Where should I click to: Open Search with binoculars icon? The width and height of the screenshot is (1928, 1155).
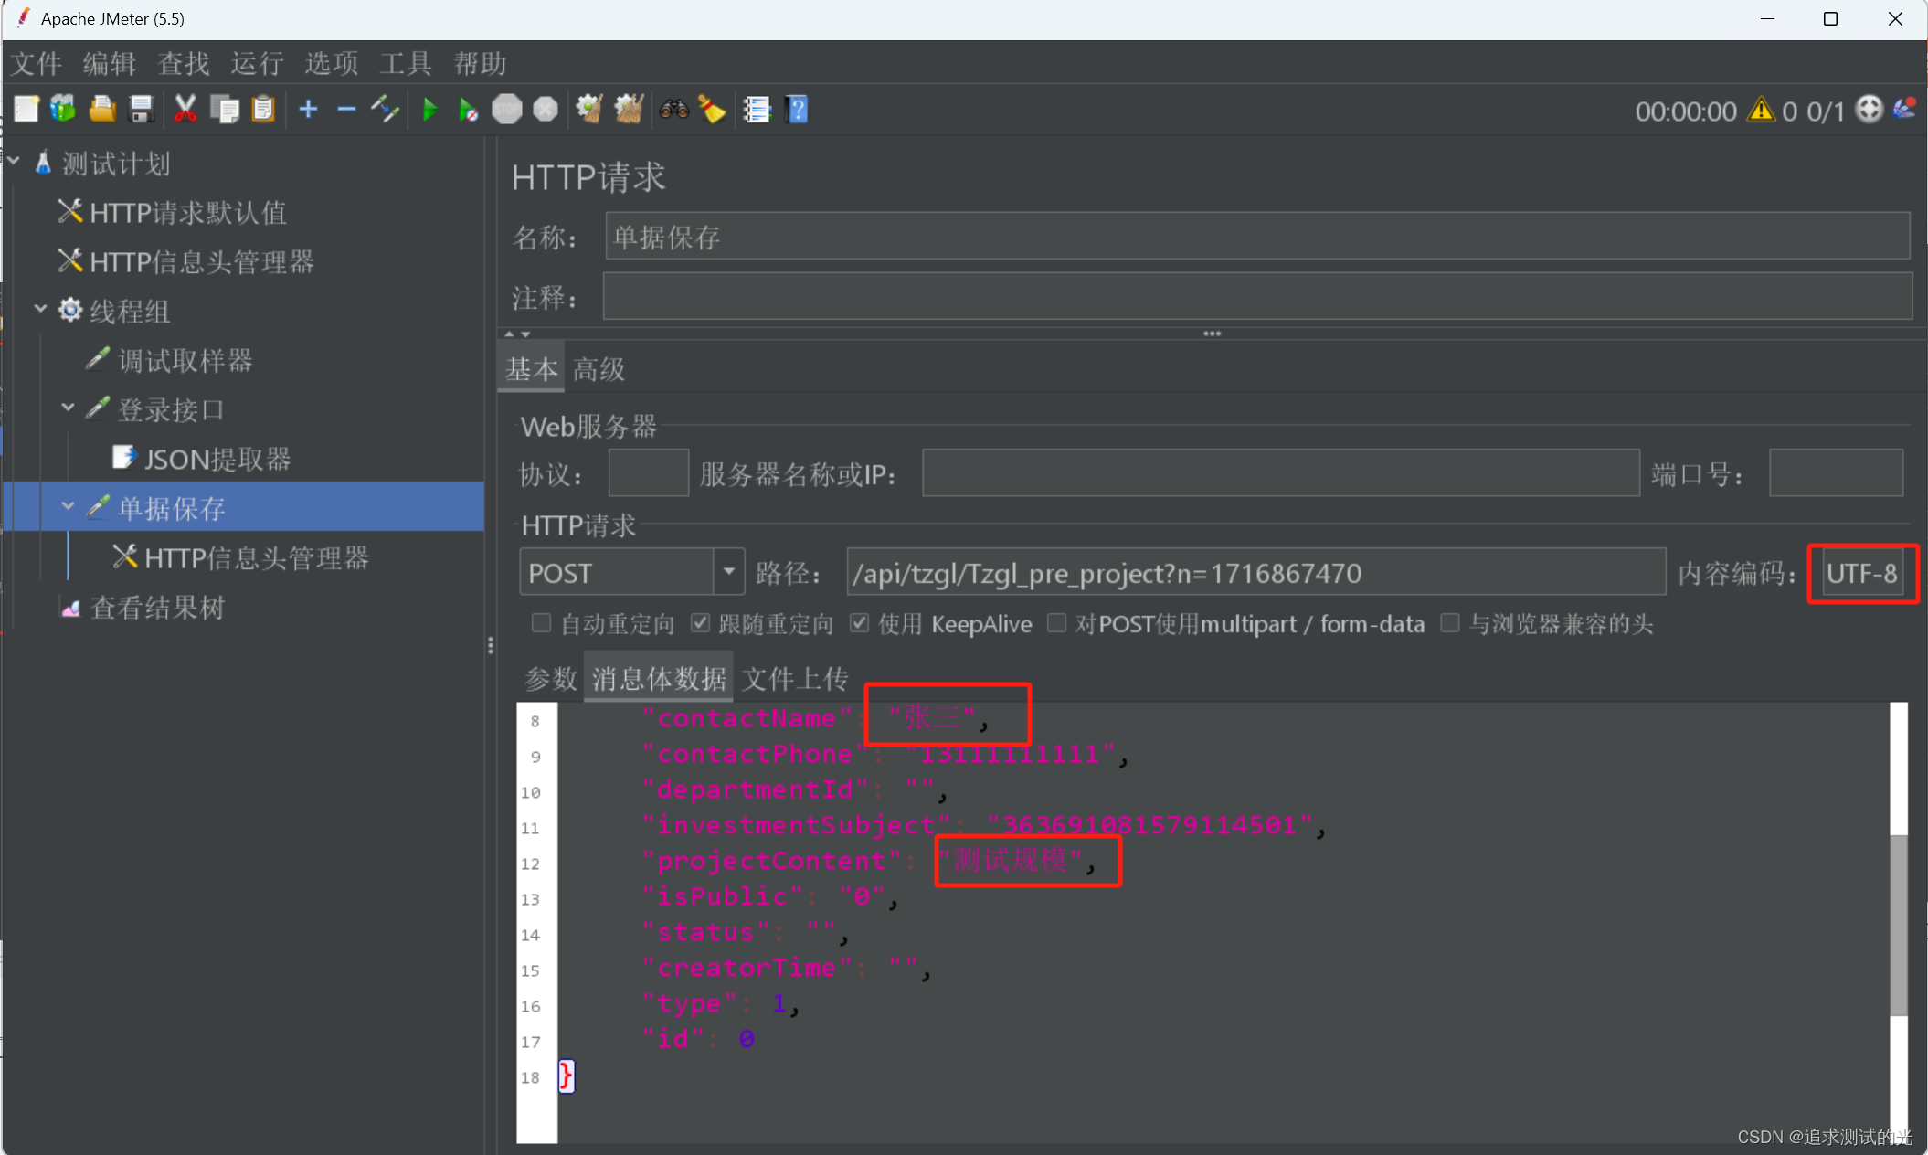674,110
